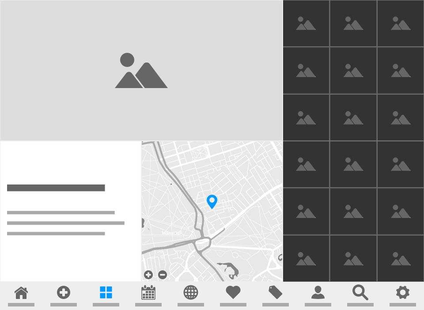Screen dimensions: 424x310
Task: Open the Home screen from bottom navigation
Action: (x=21, y=292)
